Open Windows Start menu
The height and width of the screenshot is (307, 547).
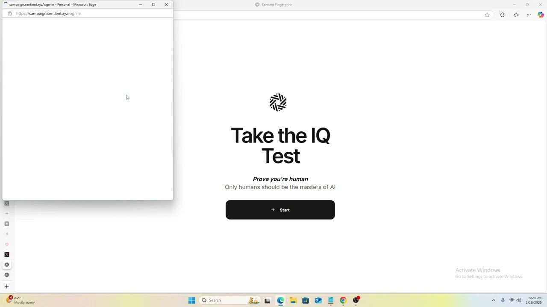tap(191, 300)
